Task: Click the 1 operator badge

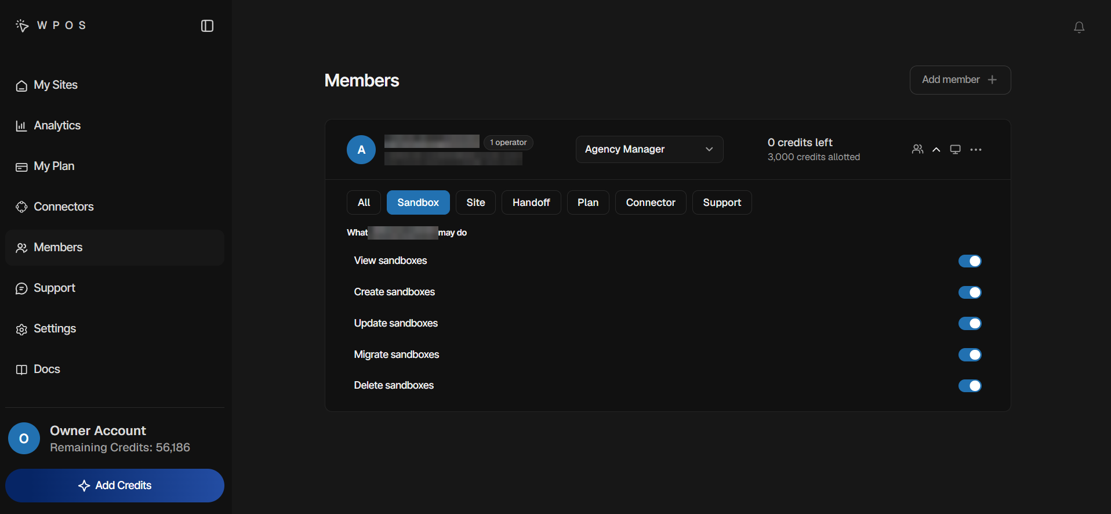Action: (x=509, y=143)
